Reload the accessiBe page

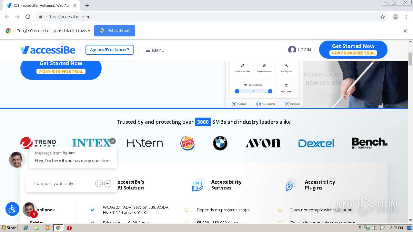tap(28, 17)
